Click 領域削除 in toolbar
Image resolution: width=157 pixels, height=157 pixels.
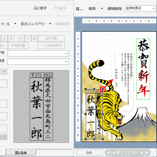[x=115, y=8]
